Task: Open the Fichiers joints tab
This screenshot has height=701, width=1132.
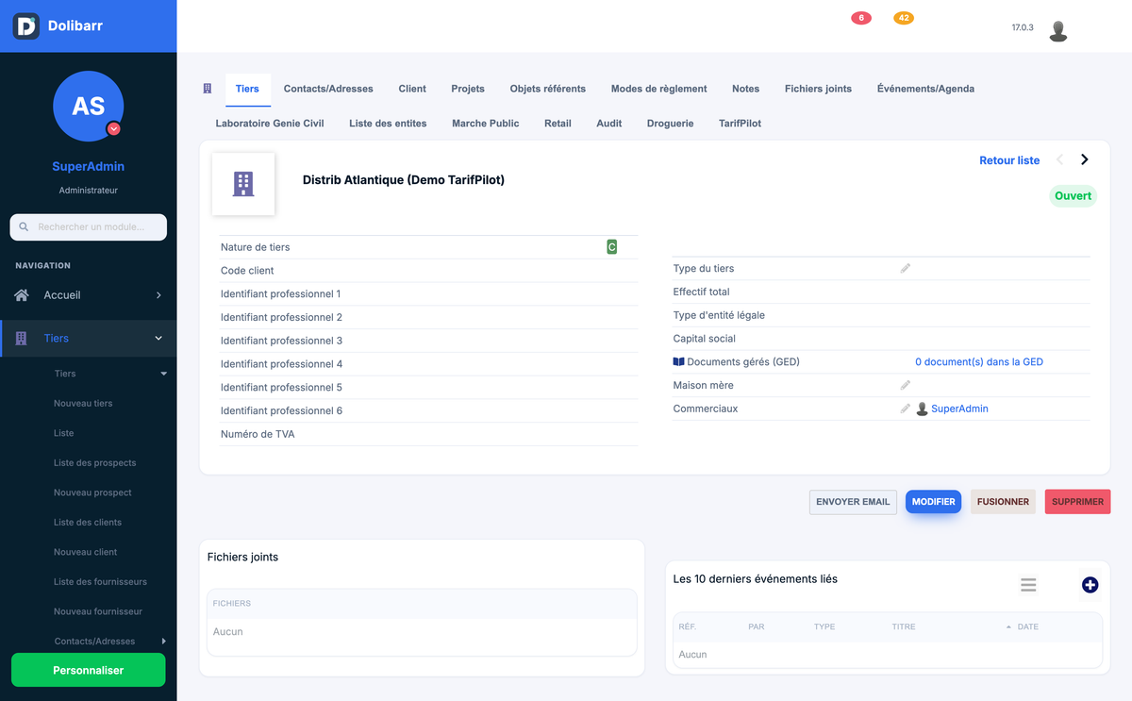Action: (x=818, y=89)
